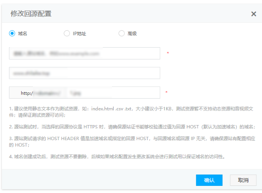Click the 域名 option label text

(x=23, y=34)
